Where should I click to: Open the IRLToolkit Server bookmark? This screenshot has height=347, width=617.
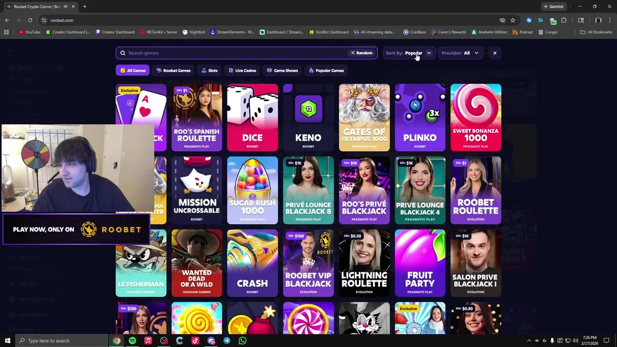click(159, 32)
